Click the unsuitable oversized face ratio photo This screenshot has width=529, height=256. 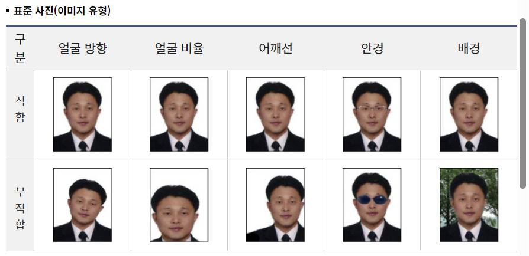click(179, 205)
